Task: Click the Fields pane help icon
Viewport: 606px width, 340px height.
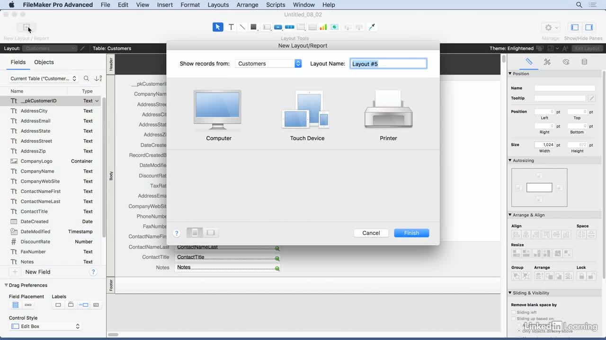Action: [x=93, y=272]
